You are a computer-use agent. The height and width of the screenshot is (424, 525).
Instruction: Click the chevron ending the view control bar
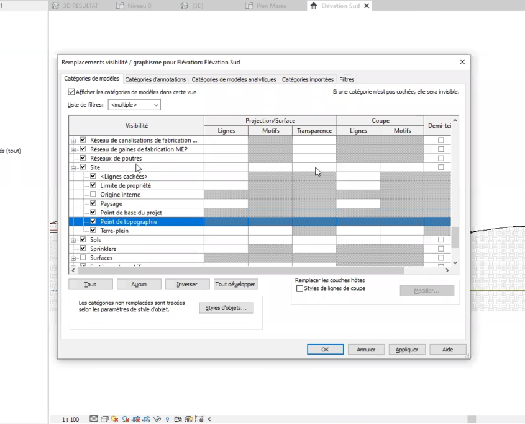click(x=209, y=419)
